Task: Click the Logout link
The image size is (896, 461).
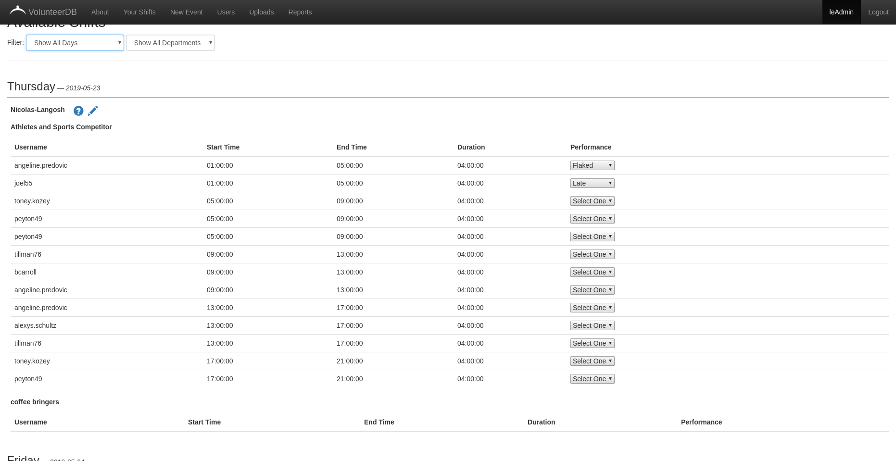Action: (x=878, y=12)
